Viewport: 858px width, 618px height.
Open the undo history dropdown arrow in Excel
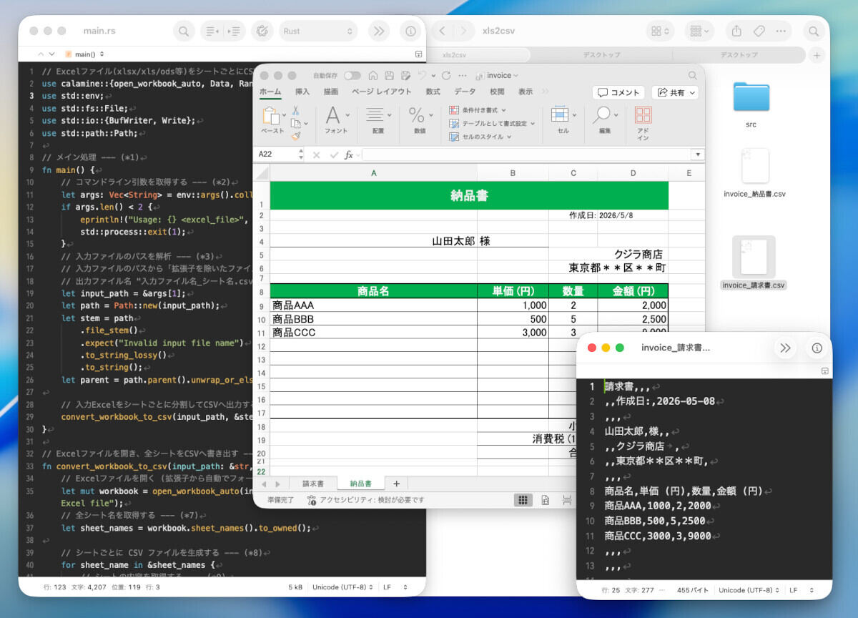(x=432, y=76)
